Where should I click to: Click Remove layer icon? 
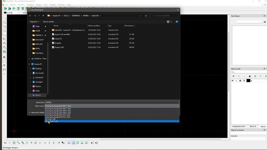(x=261, y=76)
